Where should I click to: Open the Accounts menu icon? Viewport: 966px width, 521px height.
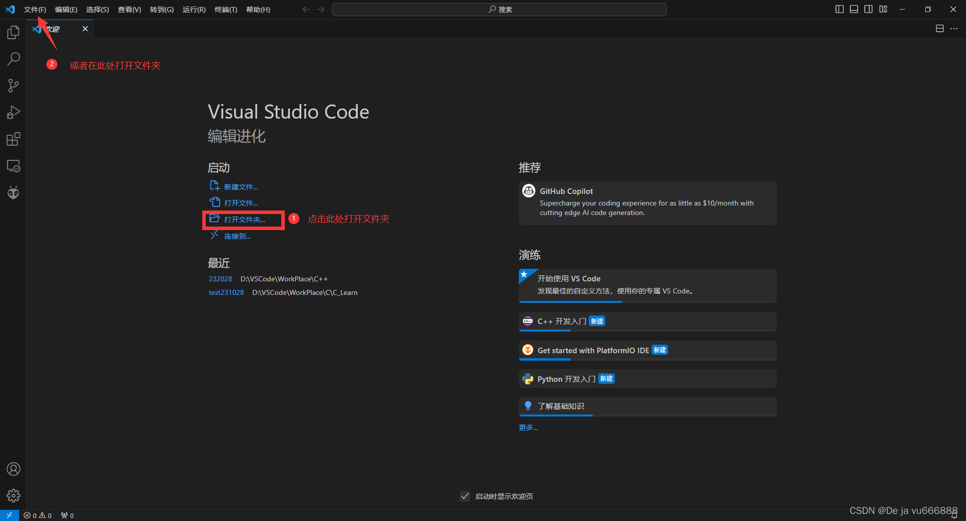pos(14,469)
